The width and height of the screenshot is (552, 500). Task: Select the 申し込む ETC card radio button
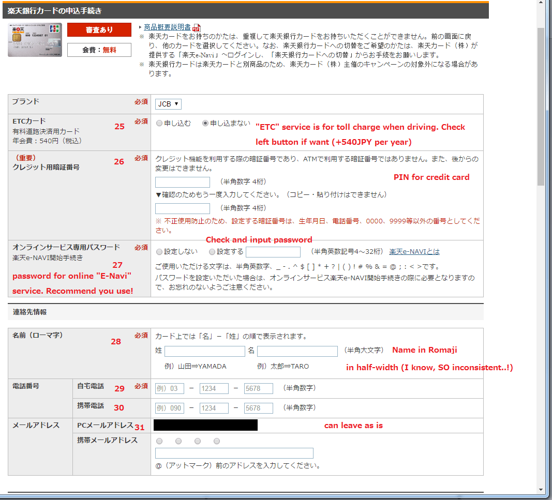(159, 123)
